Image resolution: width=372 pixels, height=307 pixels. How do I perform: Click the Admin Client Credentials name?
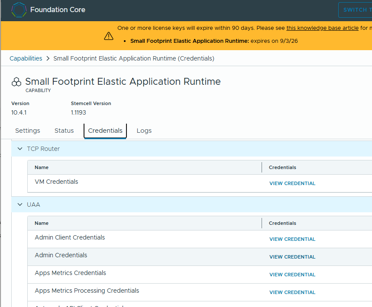(x=70, y=237)
